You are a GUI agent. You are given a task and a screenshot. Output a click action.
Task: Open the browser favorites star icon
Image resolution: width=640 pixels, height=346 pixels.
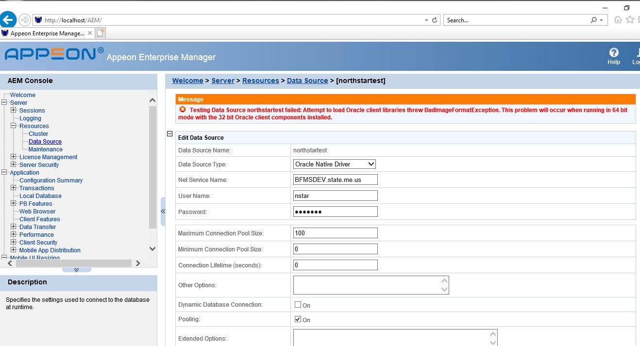[630, 20]
